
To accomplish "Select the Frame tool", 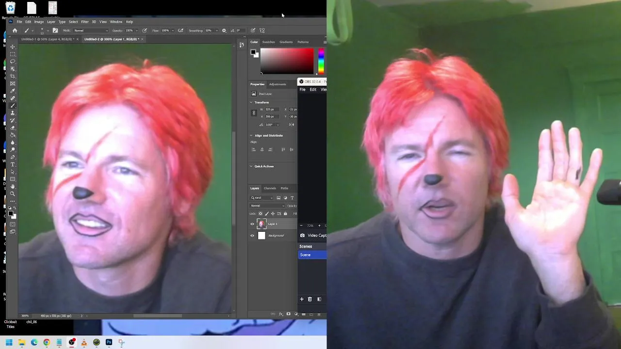I will [13, 83].
